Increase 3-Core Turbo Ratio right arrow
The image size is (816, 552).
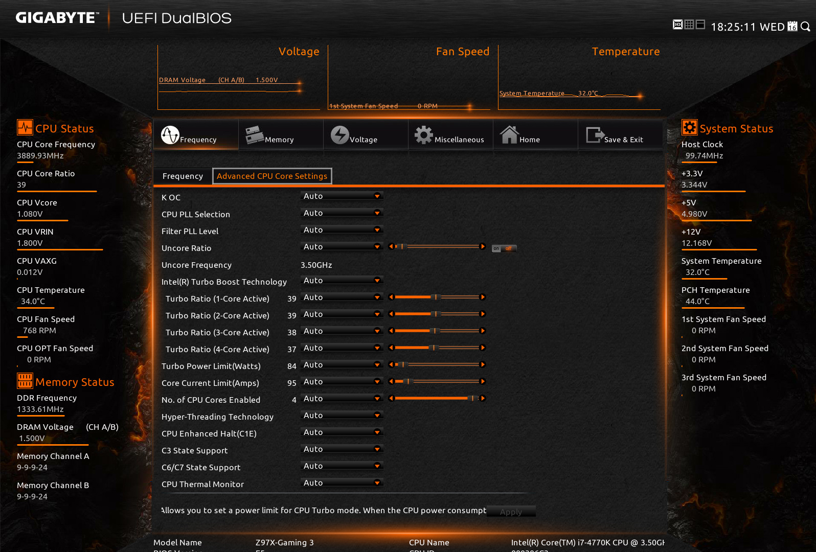(x=482, y=331)
